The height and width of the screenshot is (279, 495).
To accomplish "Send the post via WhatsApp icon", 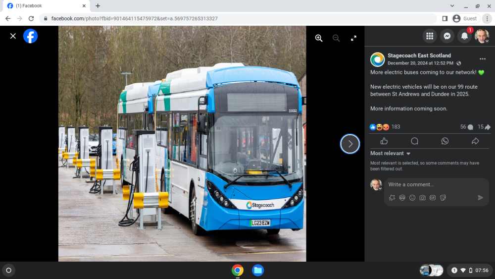I will coord(445,141).
